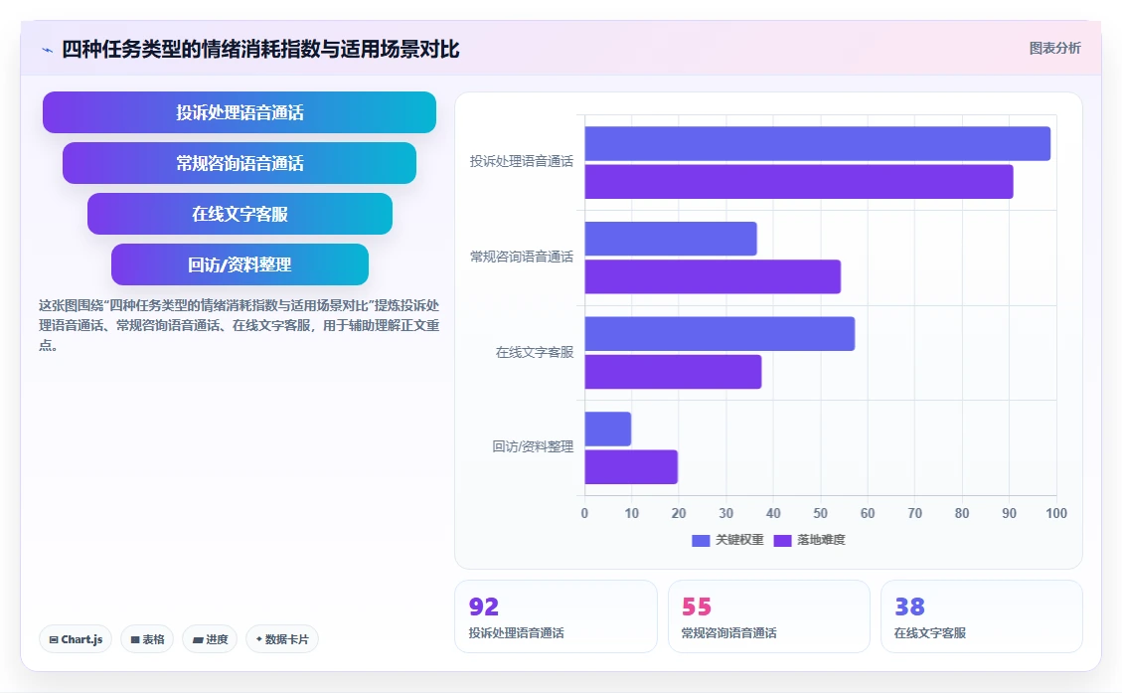Click the 回访/资料整理 y-axis label
This screenshot has height=693, width=1122.
(533, 446)
